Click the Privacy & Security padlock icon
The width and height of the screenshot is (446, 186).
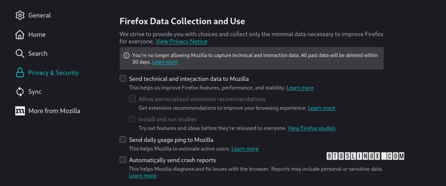20,73
